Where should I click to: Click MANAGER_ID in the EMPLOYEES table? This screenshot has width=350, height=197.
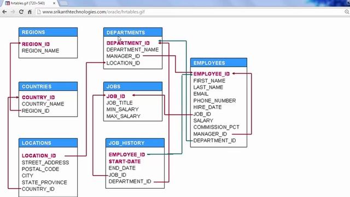point(210,134)
